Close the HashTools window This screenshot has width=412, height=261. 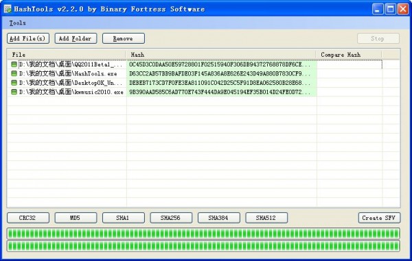click(x=403, y=10)
